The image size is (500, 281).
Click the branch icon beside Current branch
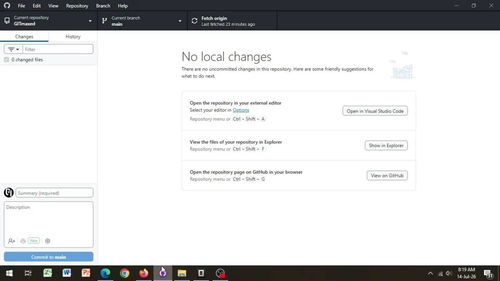104,21
